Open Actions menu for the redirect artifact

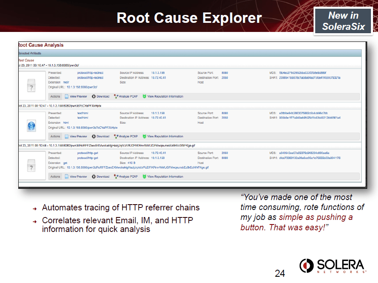pos(55,97)
